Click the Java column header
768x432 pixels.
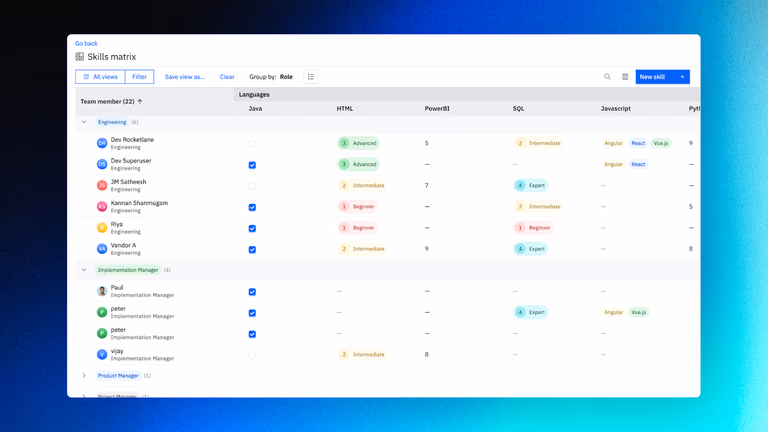click(x=255, y=108)
